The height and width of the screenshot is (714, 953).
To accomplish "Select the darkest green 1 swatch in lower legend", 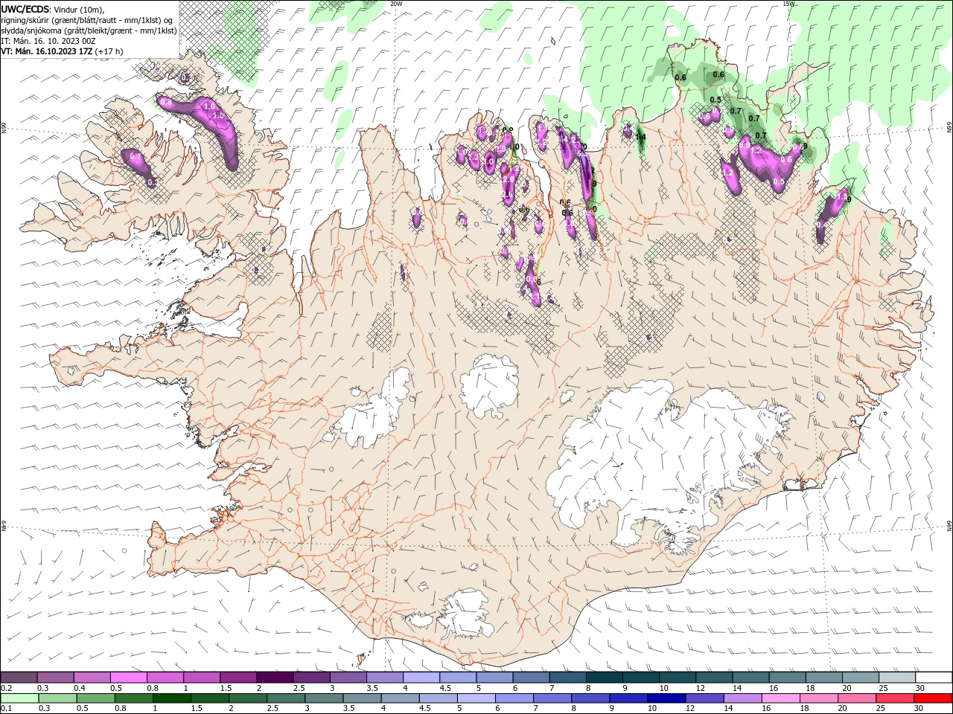I will point(172,698).
